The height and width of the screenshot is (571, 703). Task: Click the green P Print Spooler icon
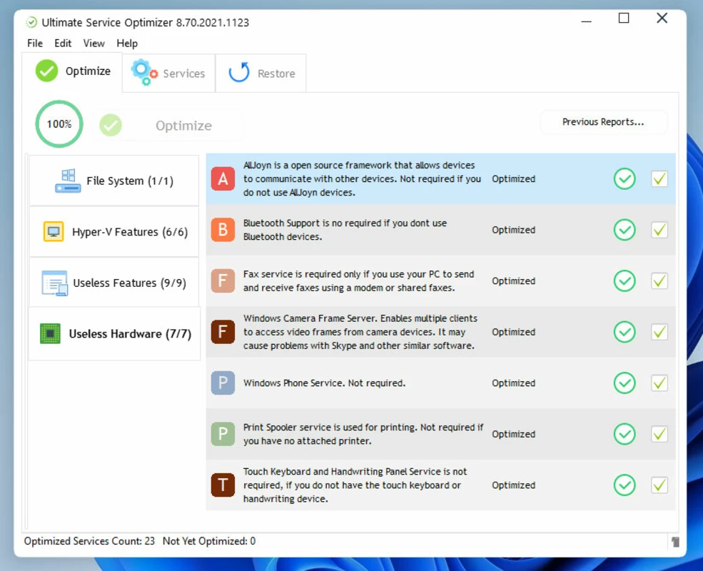click(x=223, y=434)
